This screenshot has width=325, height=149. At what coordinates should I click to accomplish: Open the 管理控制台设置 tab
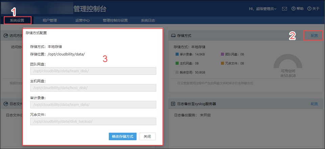click(115, 21)
